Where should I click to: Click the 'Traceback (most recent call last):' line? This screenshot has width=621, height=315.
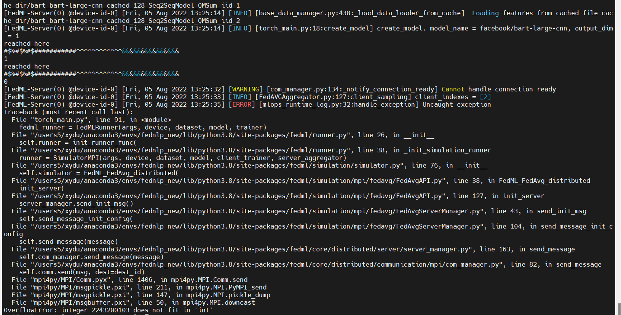click(69, 112)
